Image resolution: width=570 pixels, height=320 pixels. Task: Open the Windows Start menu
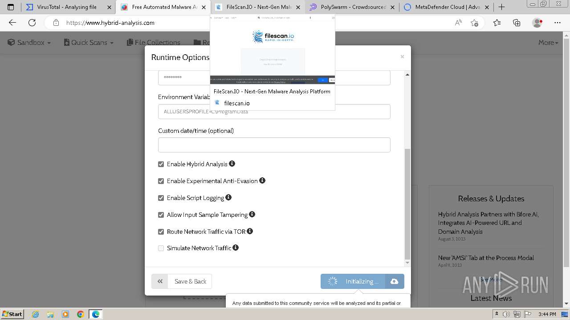click(12, 314)
